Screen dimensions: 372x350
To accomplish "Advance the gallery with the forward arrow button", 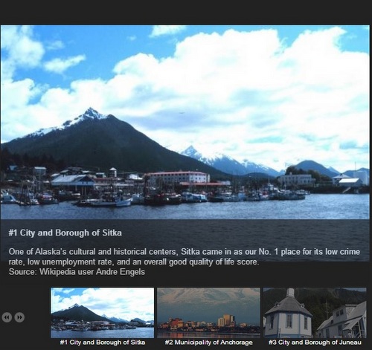I will coord(19,317).
